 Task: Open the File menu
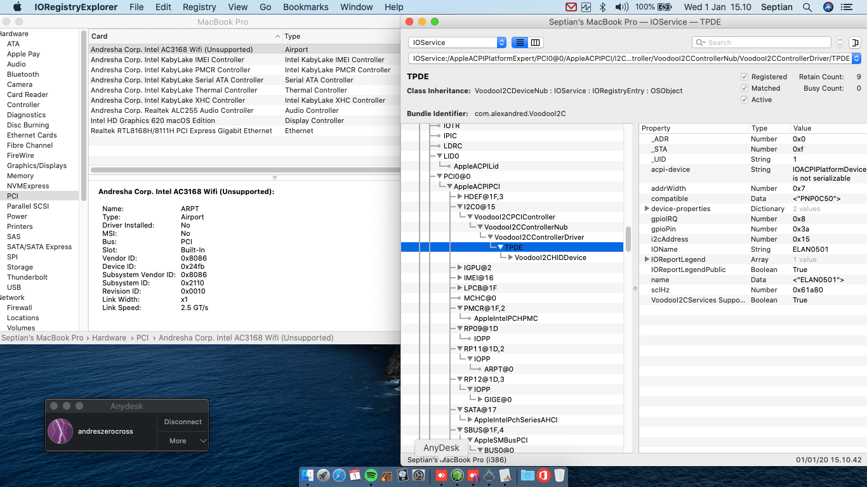pyautogui.click(x=136, y=7)
